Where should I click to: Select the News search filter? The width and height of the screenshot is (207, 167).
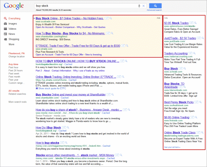pos(12,34)
